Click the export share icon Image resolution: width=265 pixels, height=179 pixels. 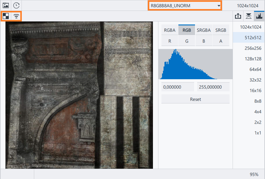coord(238,16)
